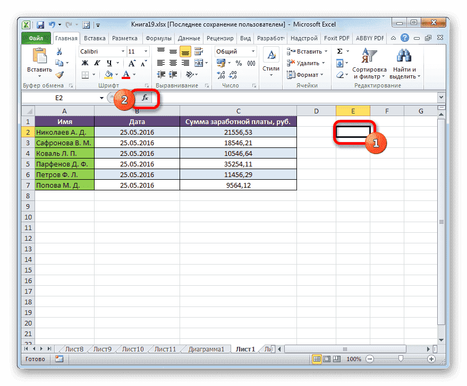This screenshot has width=467, height=386.
Task: Toggle bold Ж formatting
Action: coord(84,64)
